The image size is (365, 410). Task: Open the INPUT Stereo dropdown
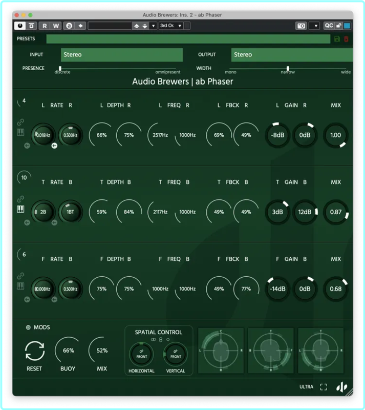point(122,55)
